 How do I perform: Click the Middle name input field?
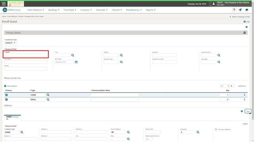pos(26,69)
